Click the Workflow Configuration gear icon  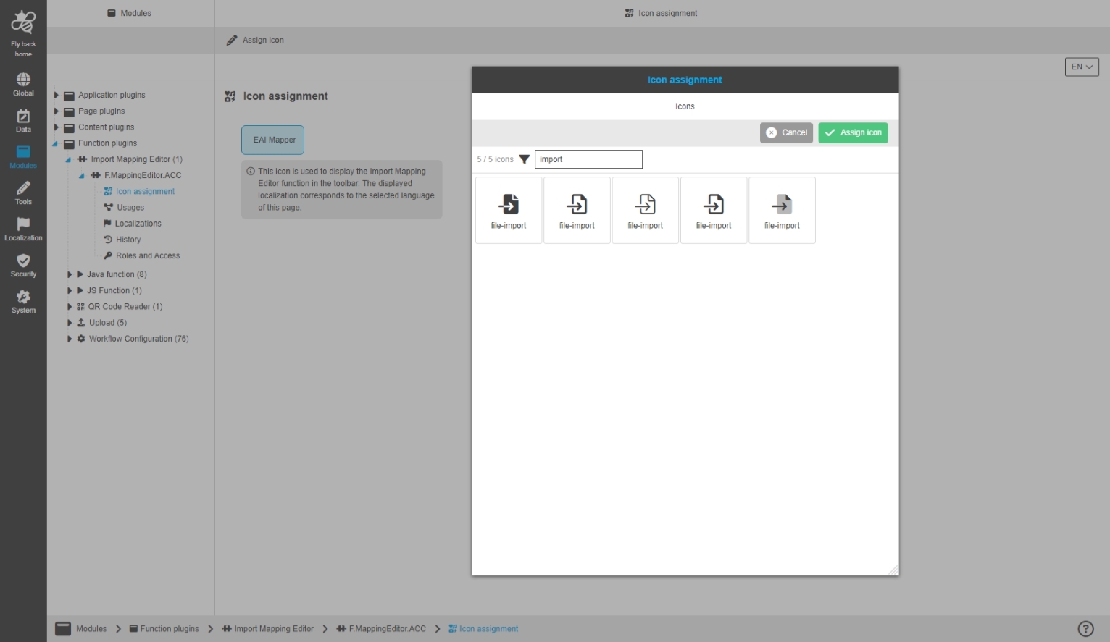click(81, 339)
